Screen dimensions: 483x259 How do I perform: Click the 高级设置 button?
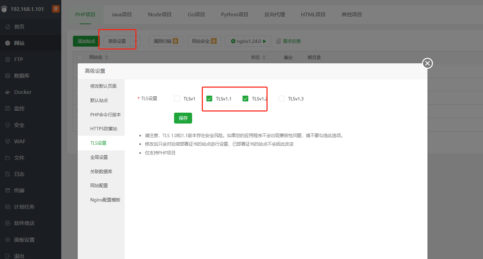[117, 41]
